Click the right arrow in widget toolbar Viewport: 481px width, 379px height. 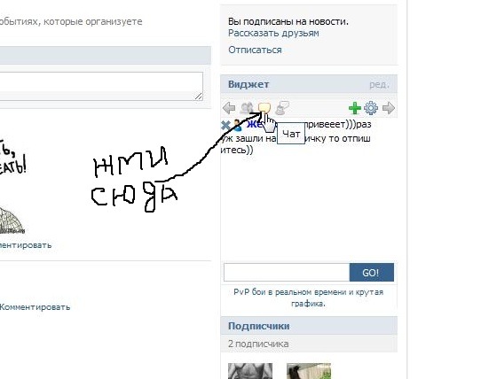coord(389,108)
